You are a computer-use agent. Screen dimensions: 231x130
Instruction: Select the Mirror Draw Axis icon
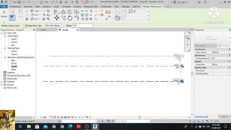[77, 12]
